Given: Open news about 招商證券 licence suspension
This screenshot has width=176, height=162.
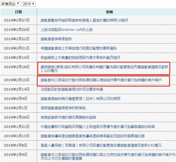Looking at the screenshot, I should [x=84, y=20].
